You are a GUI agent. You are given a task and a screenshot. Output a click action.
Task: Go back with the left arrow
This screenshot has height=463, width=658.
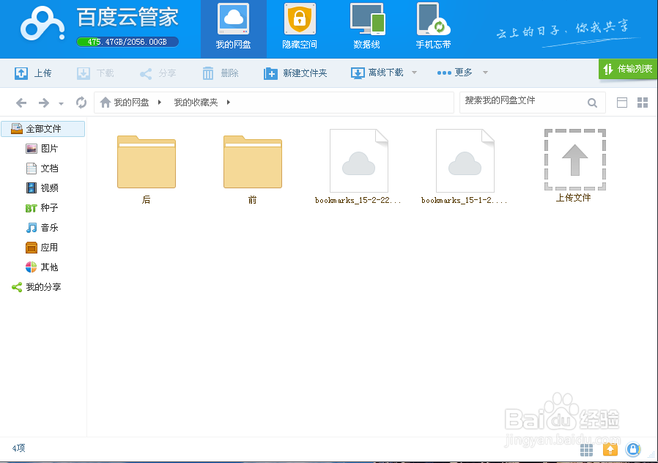pos(21,103)
